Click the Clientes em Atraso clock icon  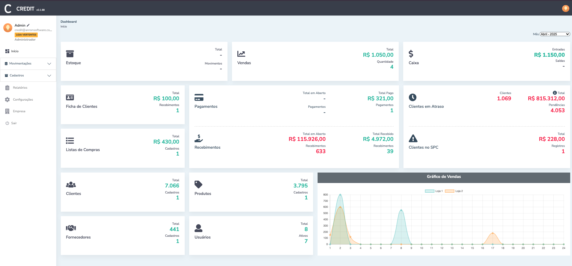pos(412,97)
